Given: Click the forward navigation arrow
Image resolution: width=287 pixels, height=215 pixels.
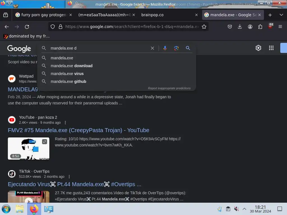Looking at the screenshot, I should coord(17,27).
